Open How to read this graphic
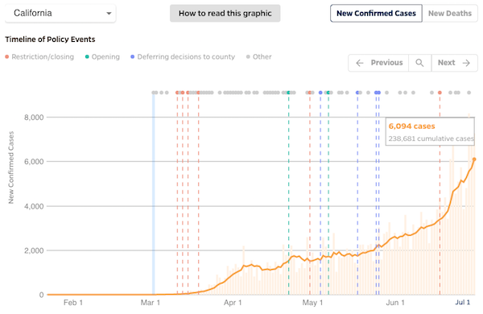Viewport: 483px width, 314px height. (225, 13)
